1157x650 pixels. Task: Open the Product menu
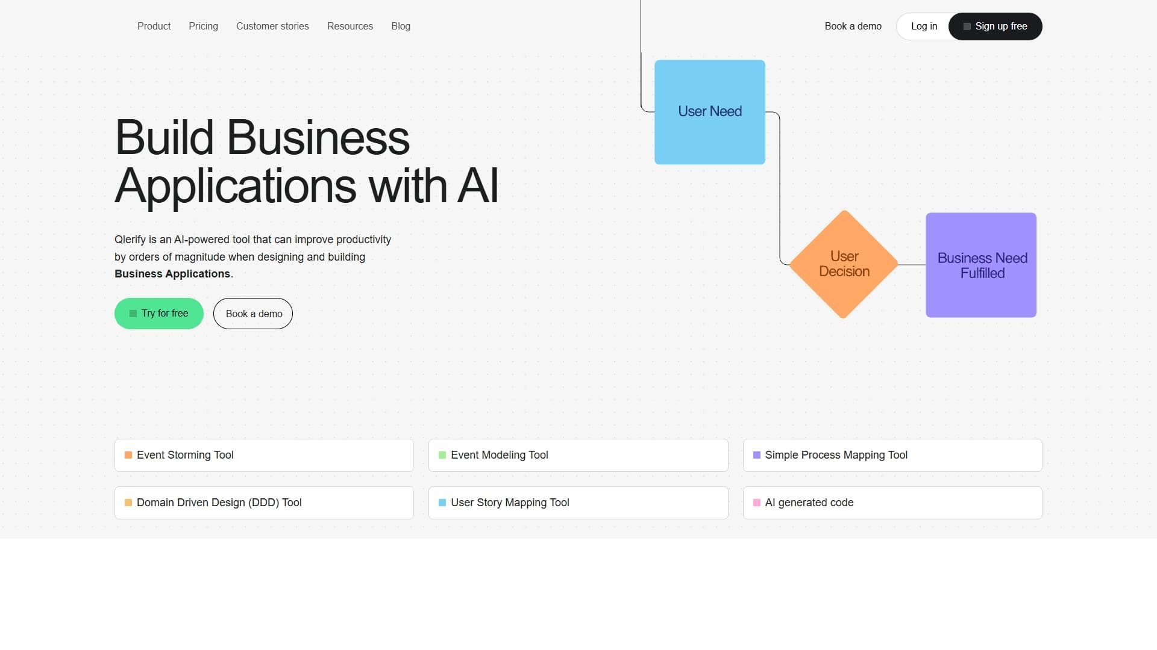tap(154, 26)
